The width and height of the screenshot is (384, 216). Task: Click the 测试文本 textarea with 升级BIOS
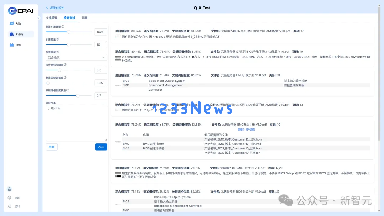point(76,123)
